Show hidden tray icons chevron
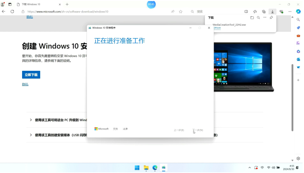The image size is (304, 173). pyautogui.click(x=249, y=168)
